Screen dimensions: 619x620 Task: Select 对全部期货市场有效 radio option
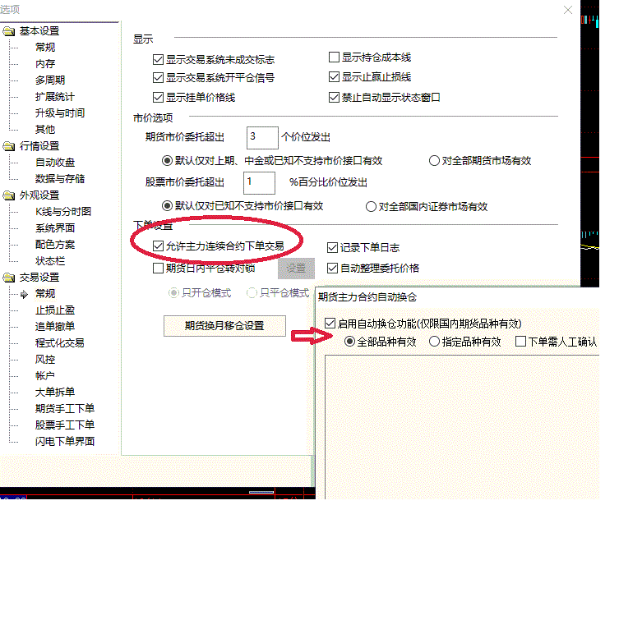(434, 161)
